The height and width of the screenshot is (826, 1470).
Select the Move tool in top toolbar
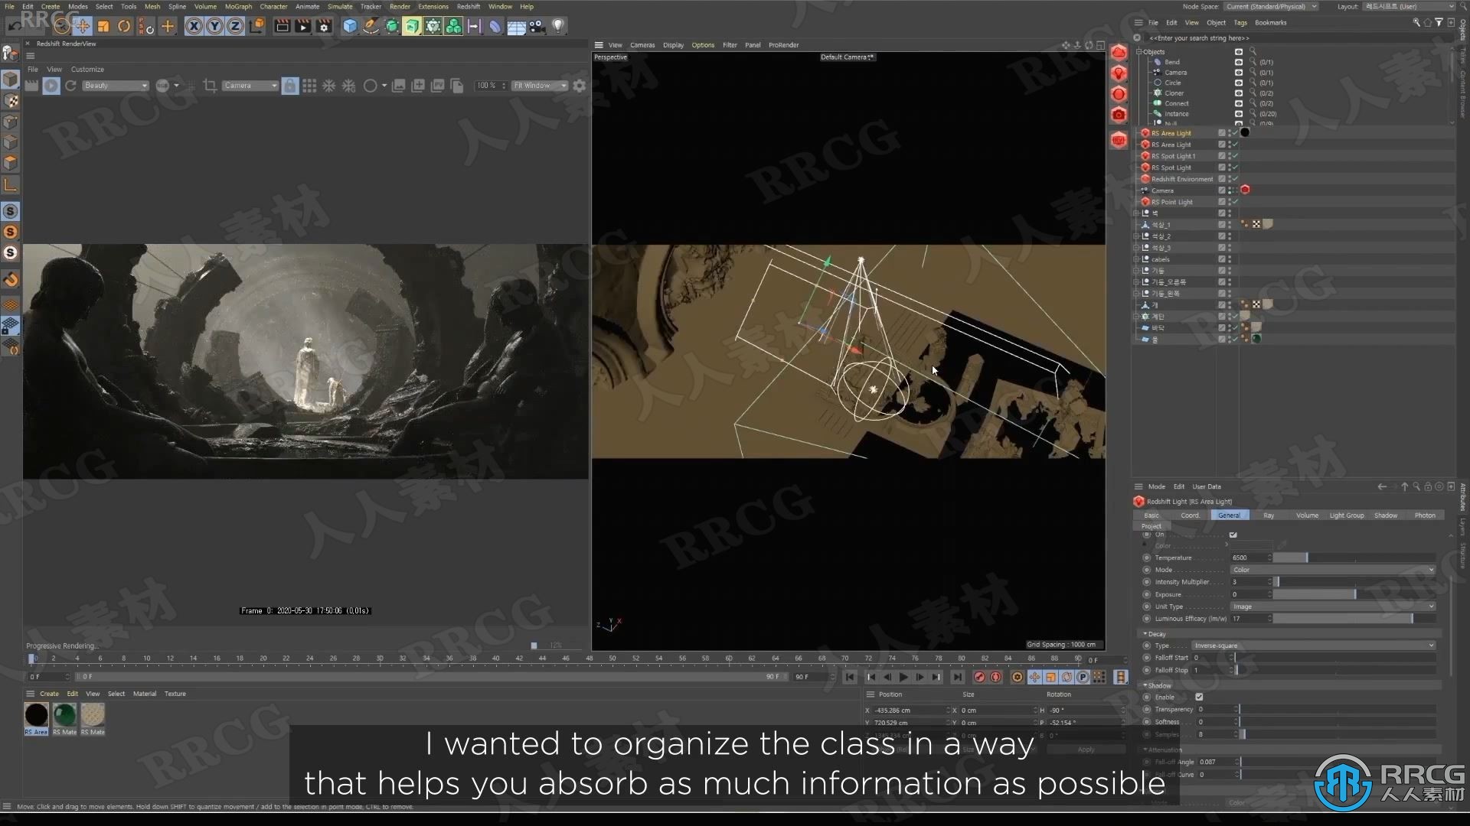pos(83,26)
